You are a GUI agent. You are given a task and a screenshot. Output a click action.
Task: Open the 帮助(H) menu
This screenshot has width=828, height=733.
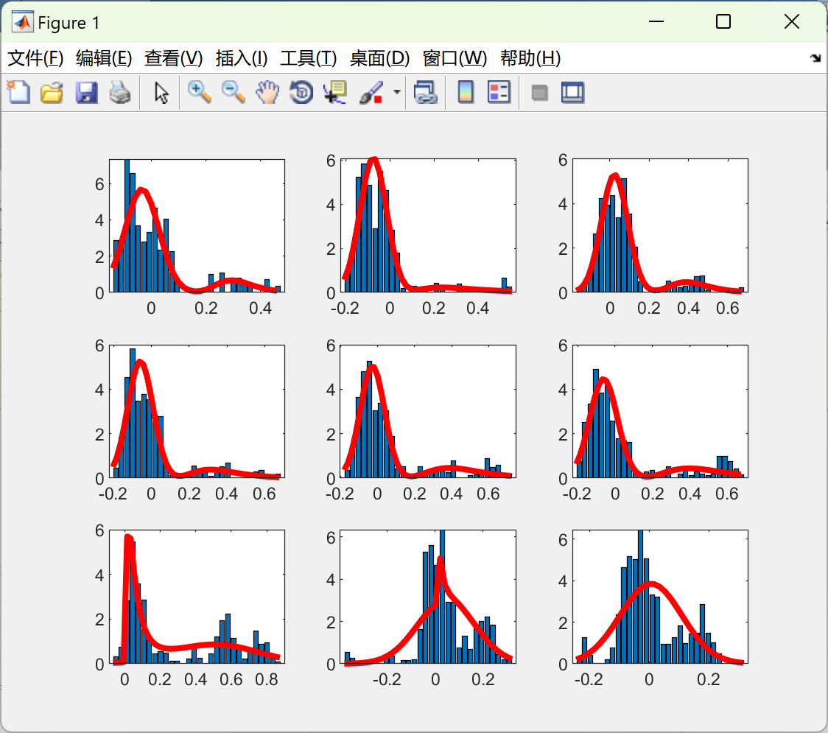[x=530, y=58]
